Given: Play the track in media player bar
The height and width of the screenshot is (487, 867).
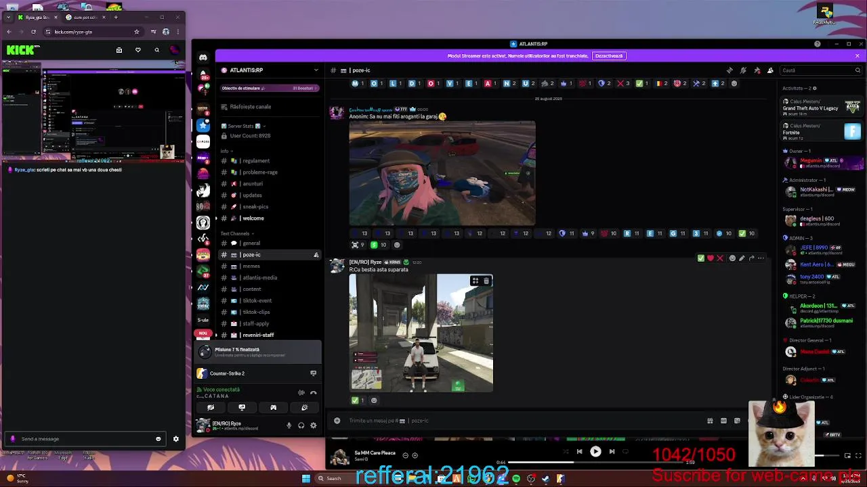Looking at the screenshot, I should [595, 452].
